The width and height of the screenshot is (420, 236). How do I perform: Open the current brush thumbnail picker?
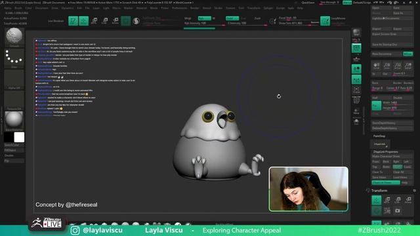[14, 37]
